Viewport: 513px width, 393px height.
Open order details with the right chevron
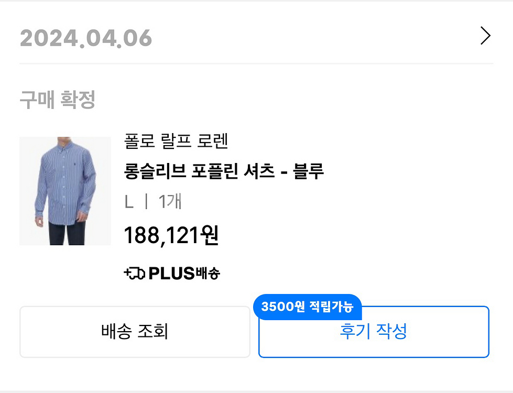coord(485,36)
